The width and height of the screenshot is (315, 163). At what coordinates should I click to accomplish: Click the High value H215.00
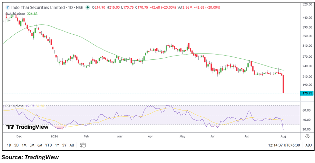coord(113,8)
